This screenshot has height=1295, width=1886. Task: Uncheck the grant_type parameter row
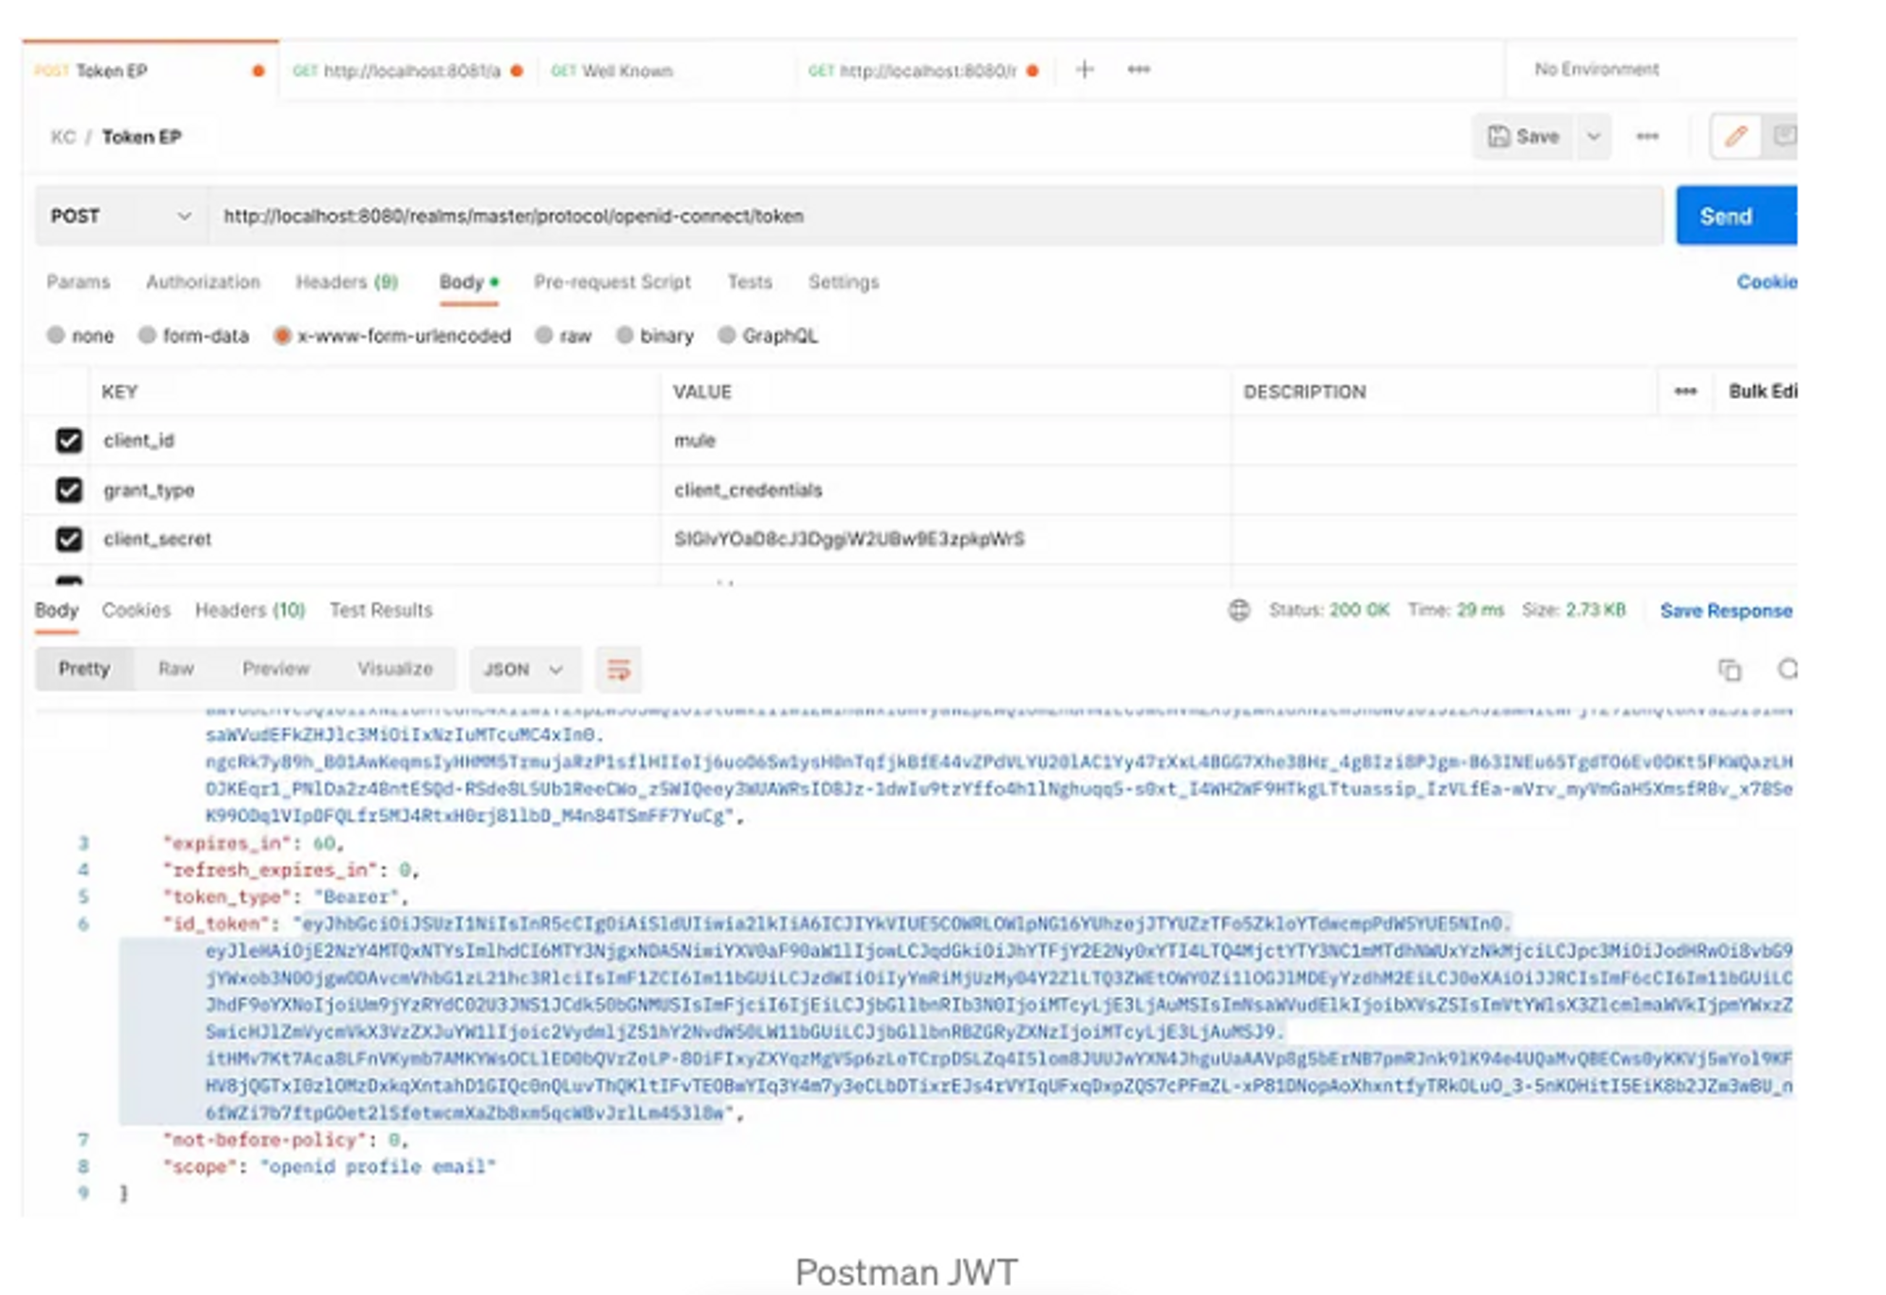tap(68, 490)
